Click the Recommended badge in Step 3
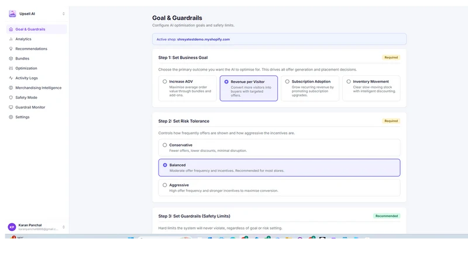Image resolution: width=468 pixels, height=263 pixels. click(387, 216)
